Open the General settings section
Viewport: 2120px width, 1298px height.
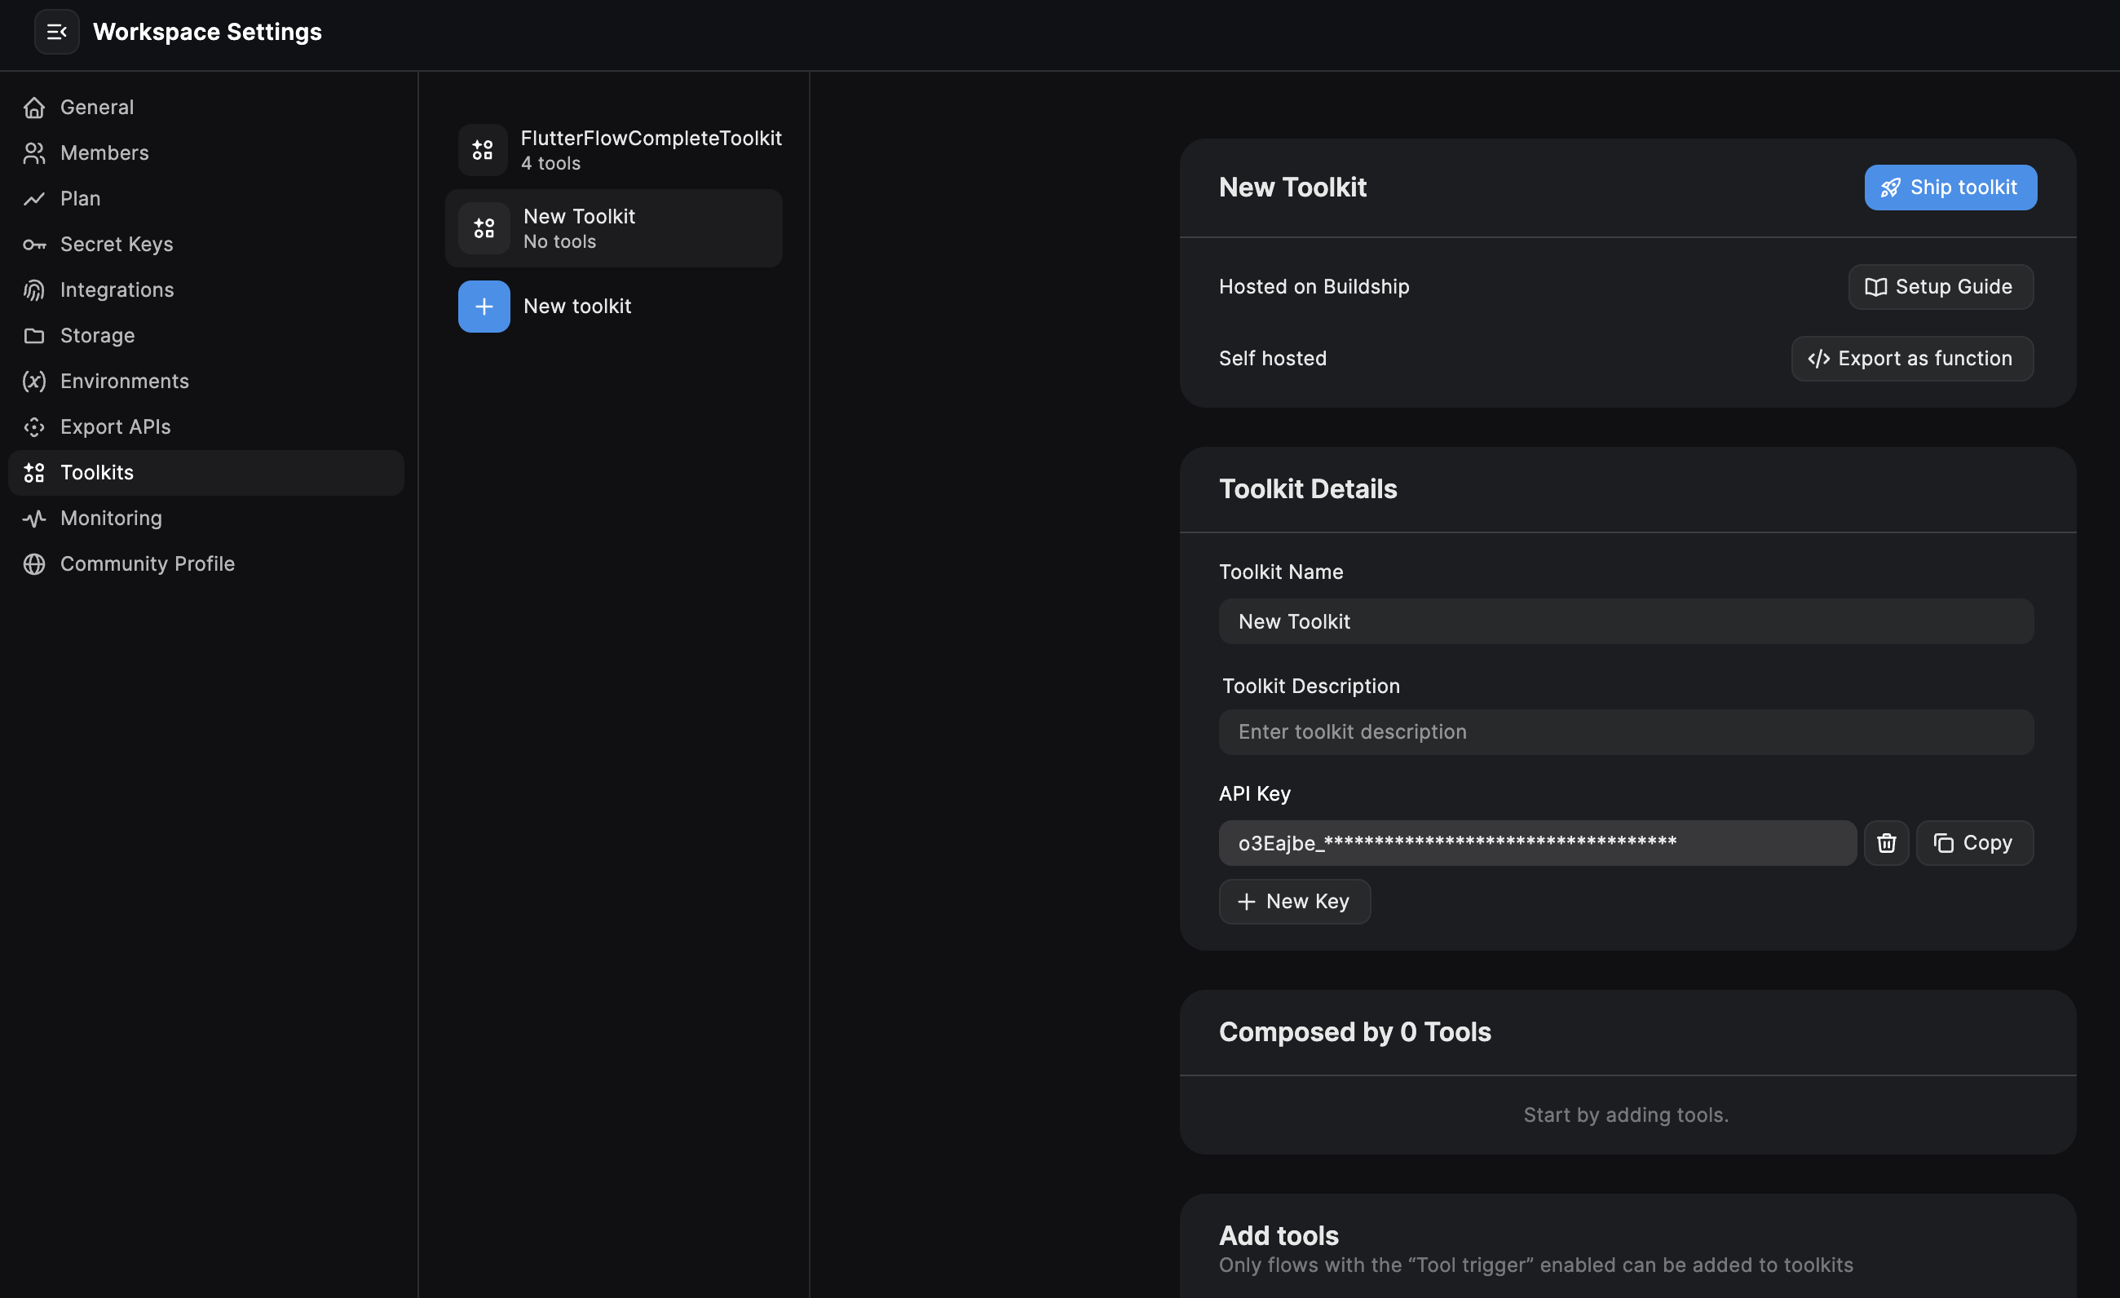[x=97, y=108]
